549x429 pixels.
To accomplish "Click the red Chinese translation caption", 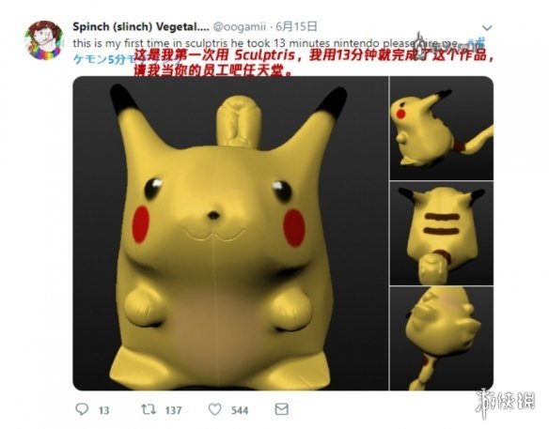I will point(313,63).
